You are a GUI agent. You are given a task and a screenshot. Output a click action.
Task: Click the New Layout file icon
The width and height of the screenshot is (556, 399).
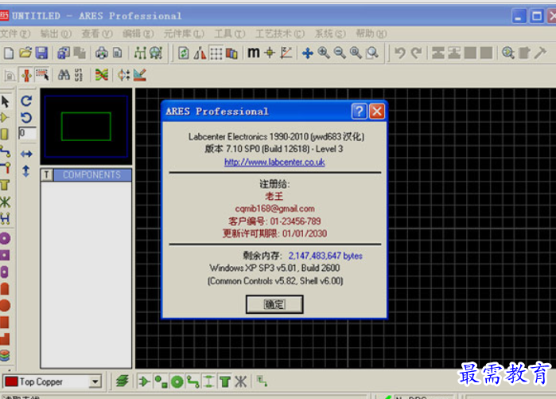pos(9,53)
